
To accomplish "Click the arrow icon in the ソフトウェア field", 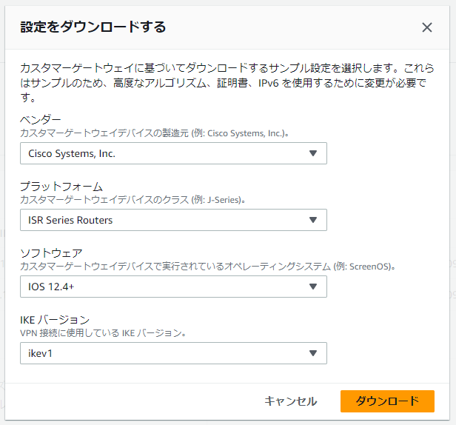I will 313,287.
